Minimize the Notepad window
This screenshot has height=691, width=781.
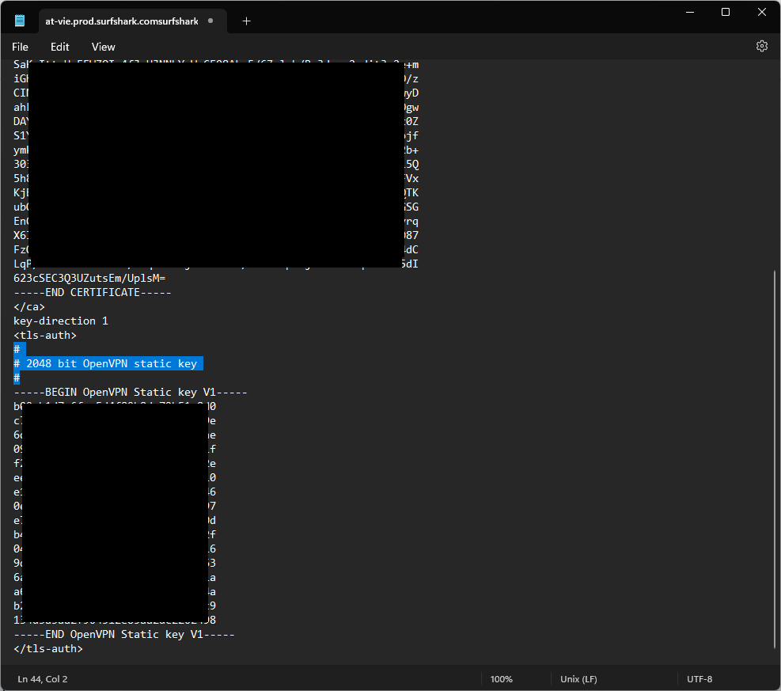click(688, 12)
